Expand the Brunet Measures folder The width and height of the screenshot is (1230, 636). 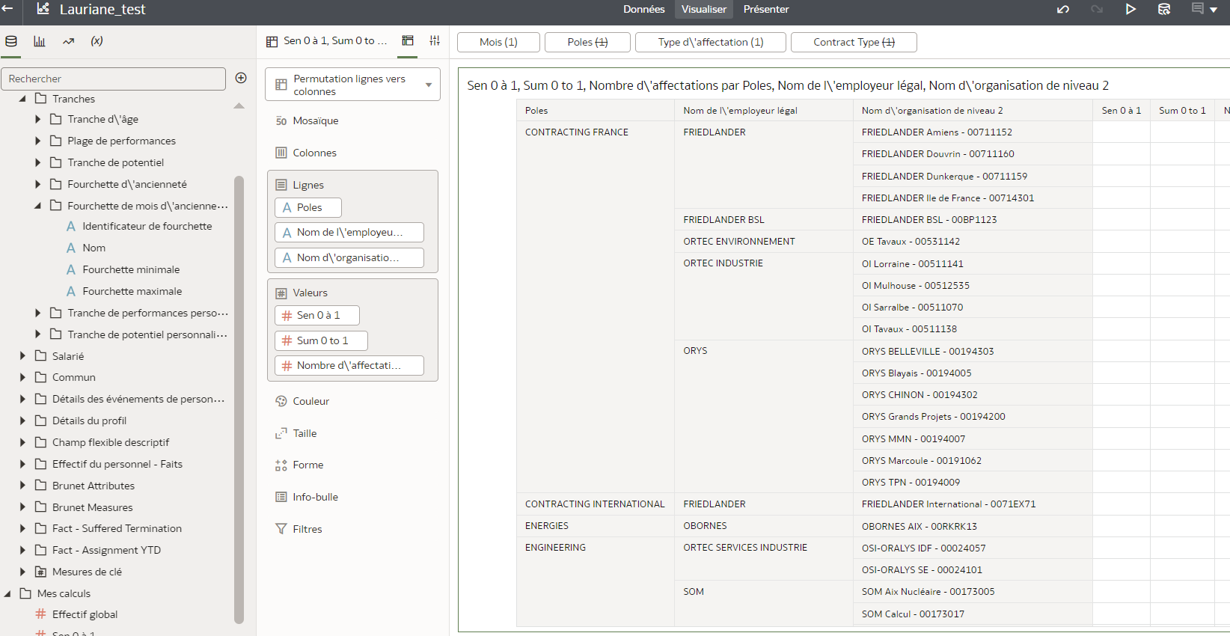[22, 507]
